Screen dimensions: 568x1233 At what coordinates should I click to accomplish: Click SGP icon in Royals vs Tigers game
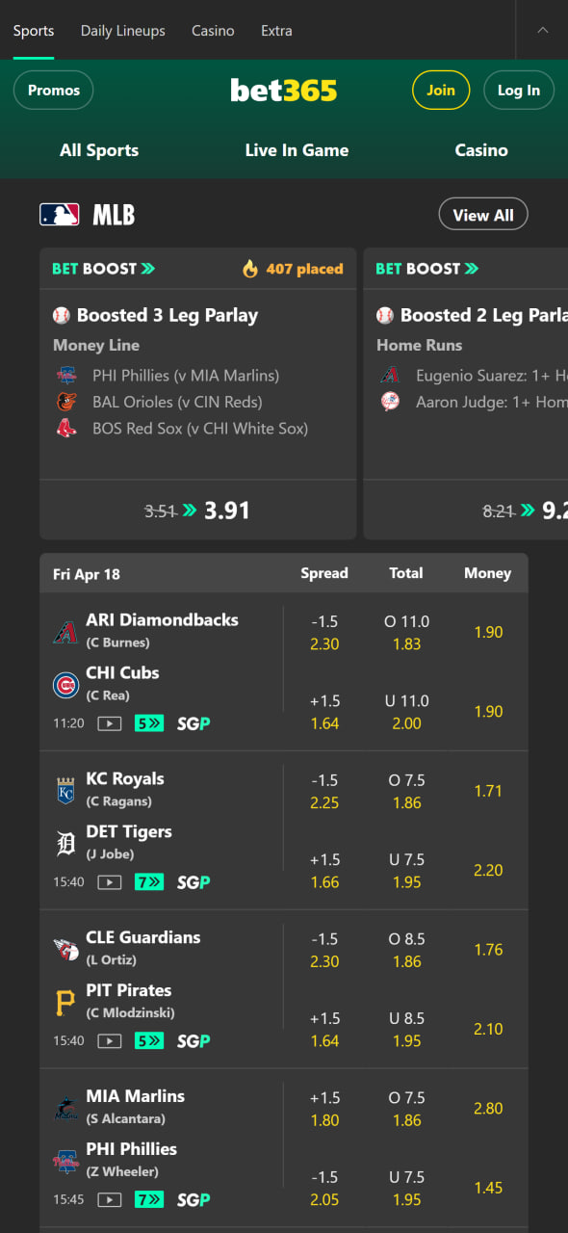click(x=194, y=882)
